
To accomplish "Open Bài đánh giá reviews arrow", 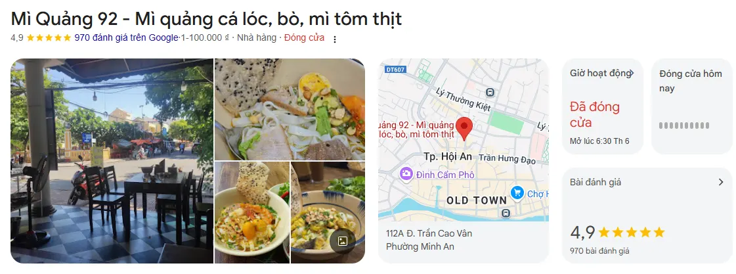I will [x=722, y=183].
